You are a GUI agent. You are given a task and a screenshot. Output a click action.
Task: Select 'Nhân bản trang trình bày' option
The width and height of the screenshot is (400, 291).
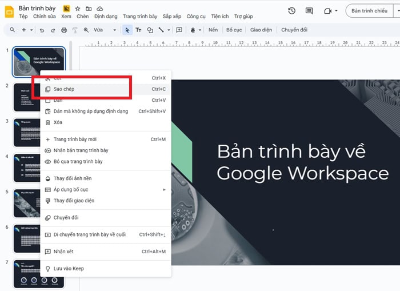click(x=81, y=150)
